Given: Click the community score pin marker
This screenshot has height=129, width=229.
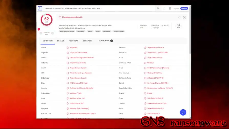Looking at the screenshot, I should click(x=39, y=29).
